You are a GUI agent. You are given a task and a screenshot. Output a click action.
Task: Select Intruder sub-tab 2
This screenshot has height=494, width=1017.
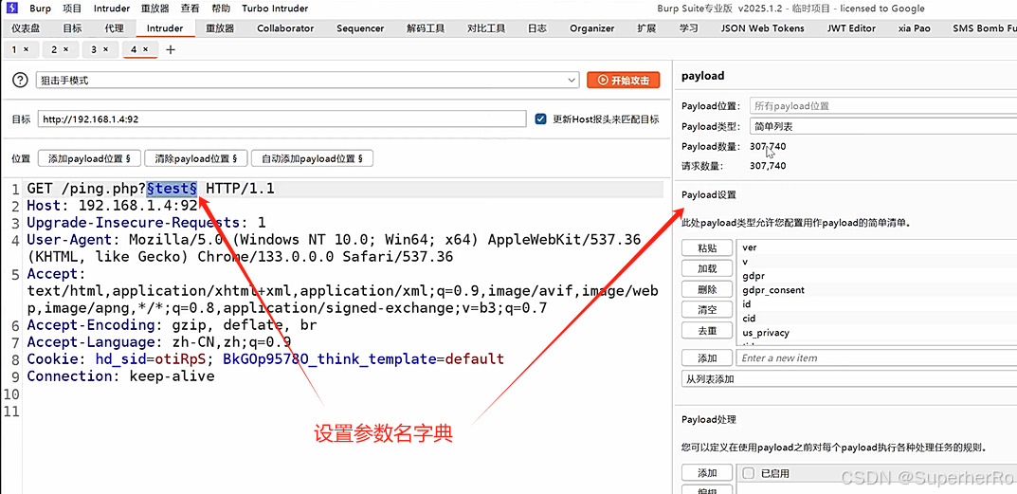click(x=54, y=49)
